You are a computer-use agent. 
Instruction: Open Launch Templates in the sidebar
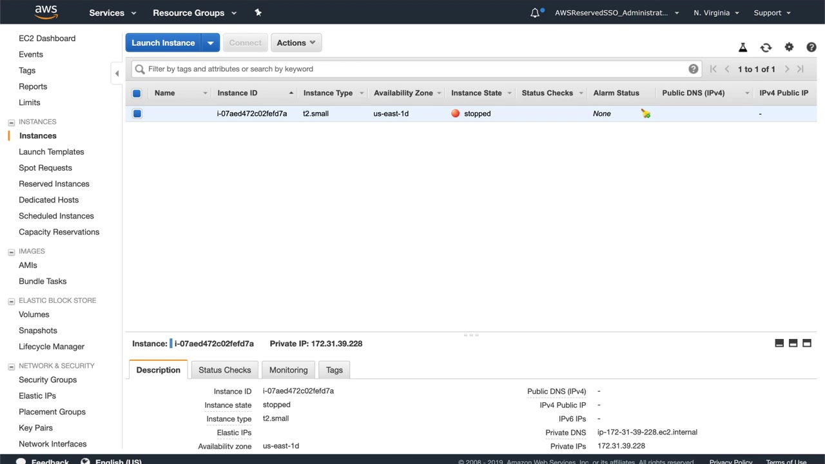click(x=52, y=152)
